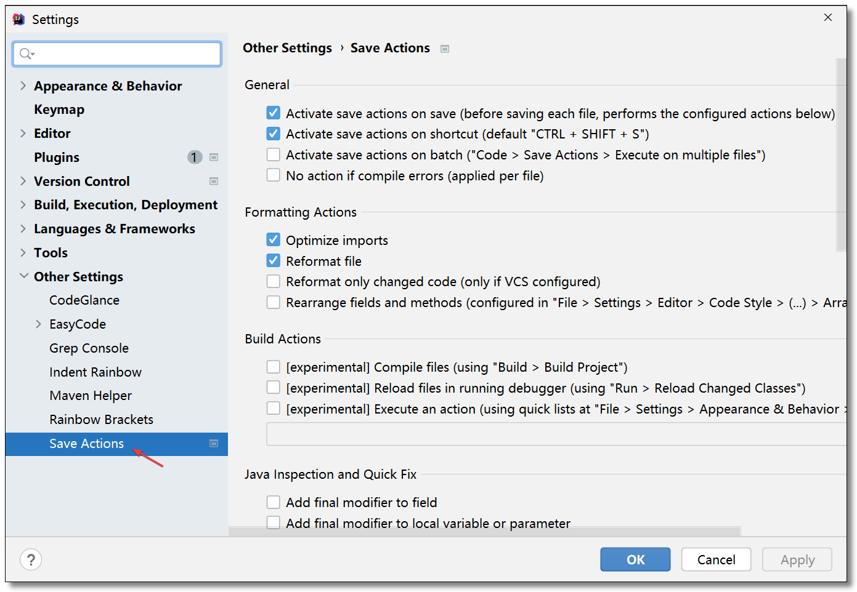Click project-level icon beside Version Control
857x592 pixels.
coord(214,182)
